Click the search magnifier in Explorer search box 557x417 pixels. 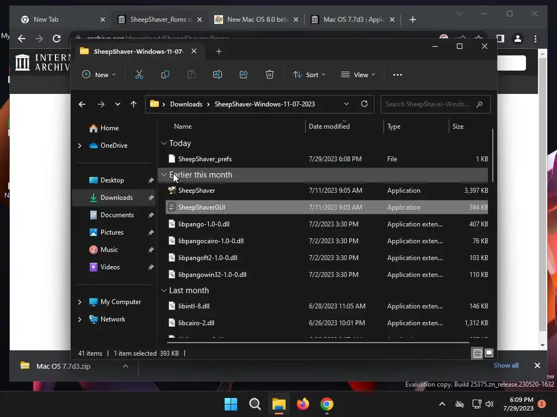coord(480,104)
